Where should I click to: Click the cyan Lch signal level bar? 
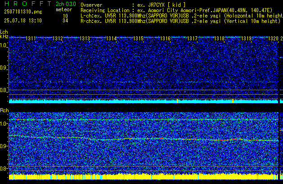pos(144,101)
